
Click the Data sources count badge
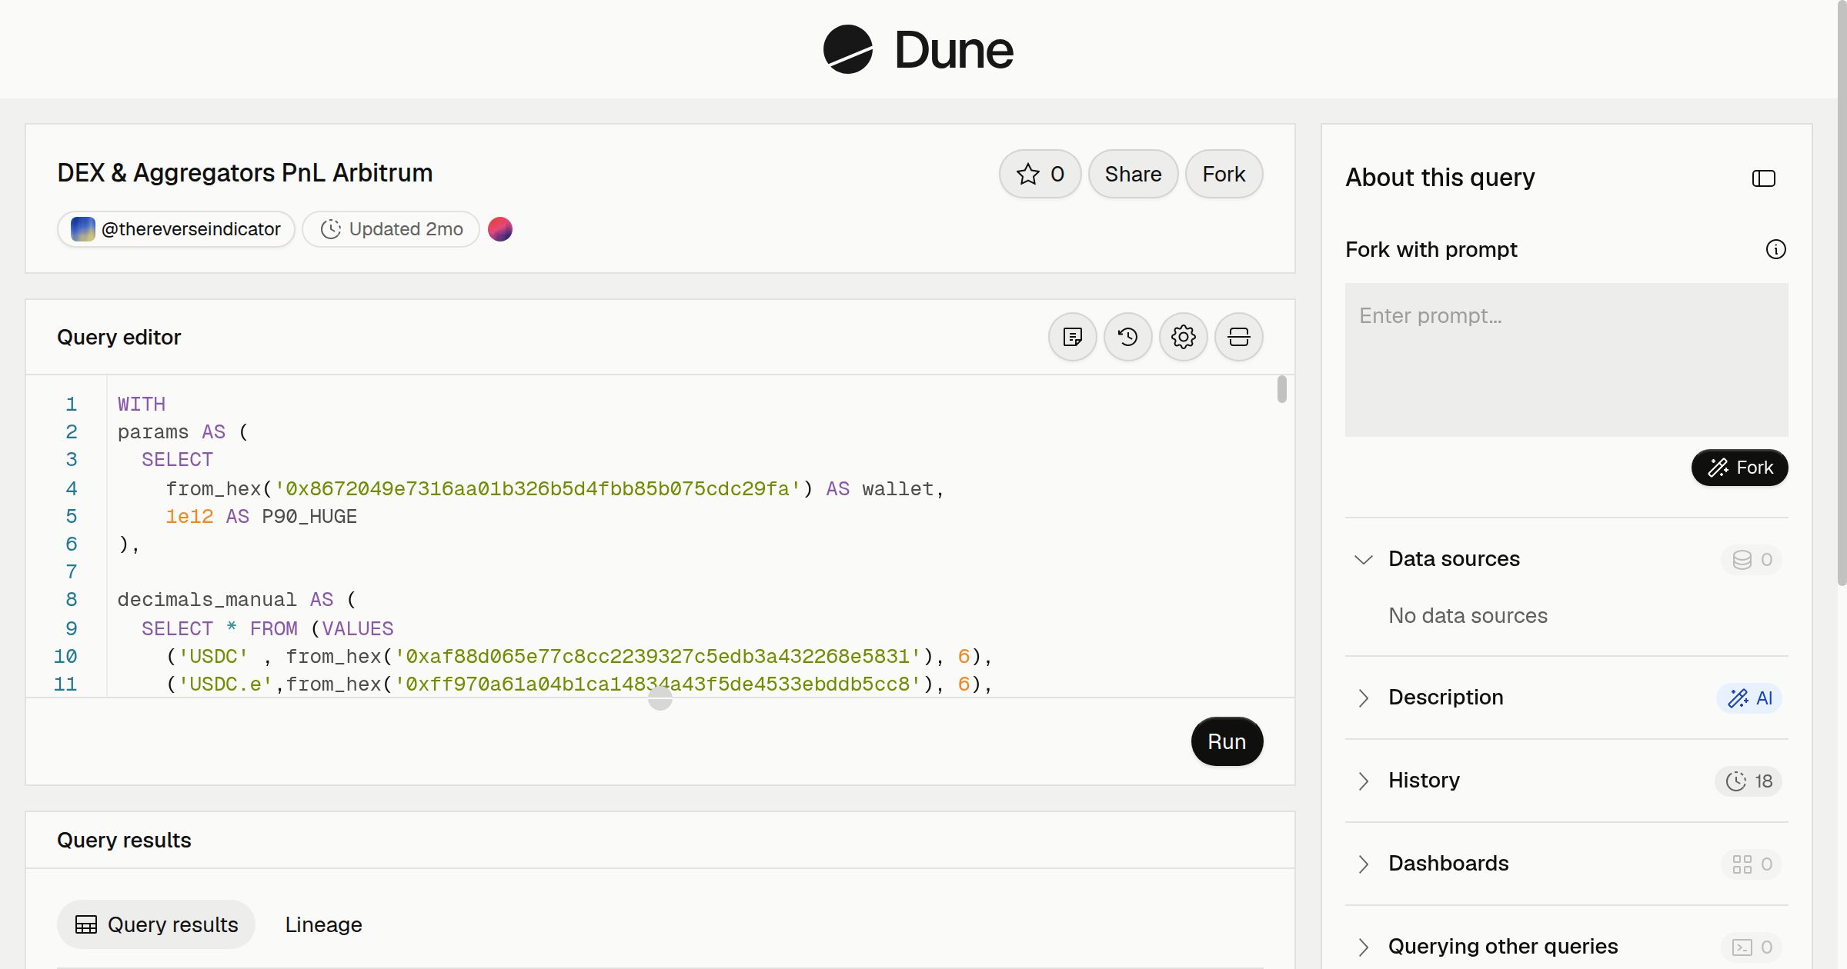1752,559
